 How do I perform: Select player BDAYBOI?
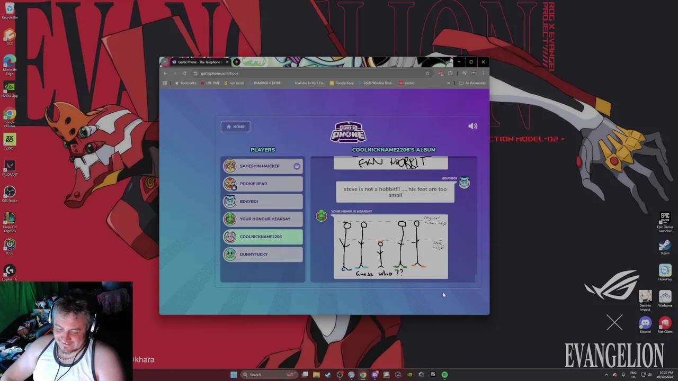263,201
